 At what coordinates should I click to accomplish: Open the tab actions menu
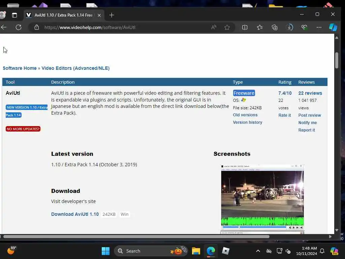pos(14,15)
